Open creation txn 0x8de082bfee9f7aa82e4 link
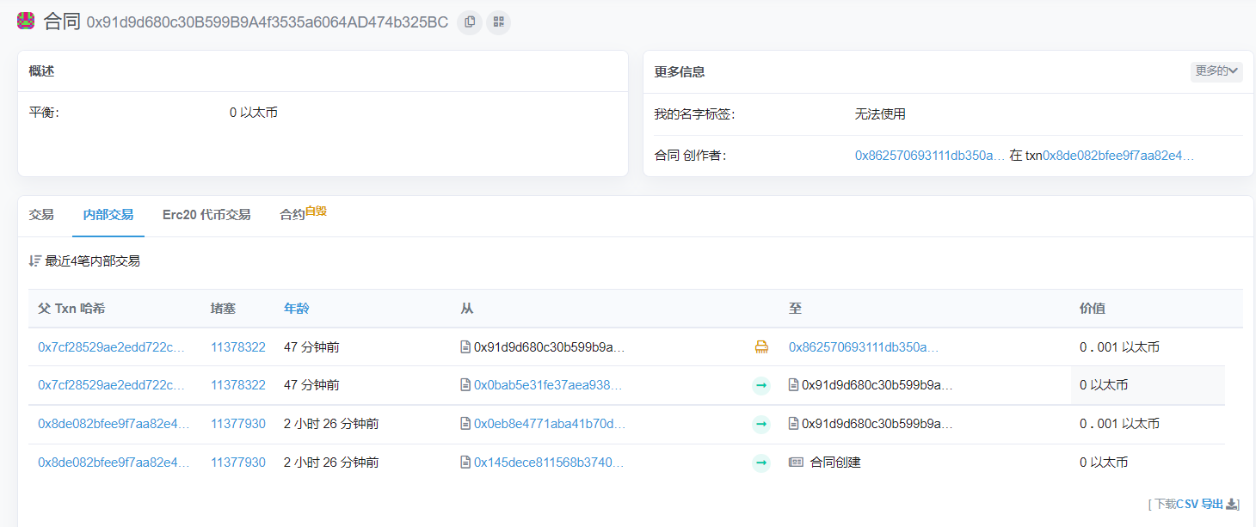Image resolution: width=1256 pixels, height=527 pixels. point(1118,156)
